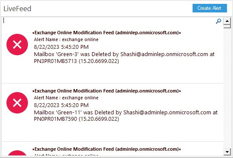Click the red X icon for Green-3 alert
Screen dimensions: 233x158
point(17,45)
